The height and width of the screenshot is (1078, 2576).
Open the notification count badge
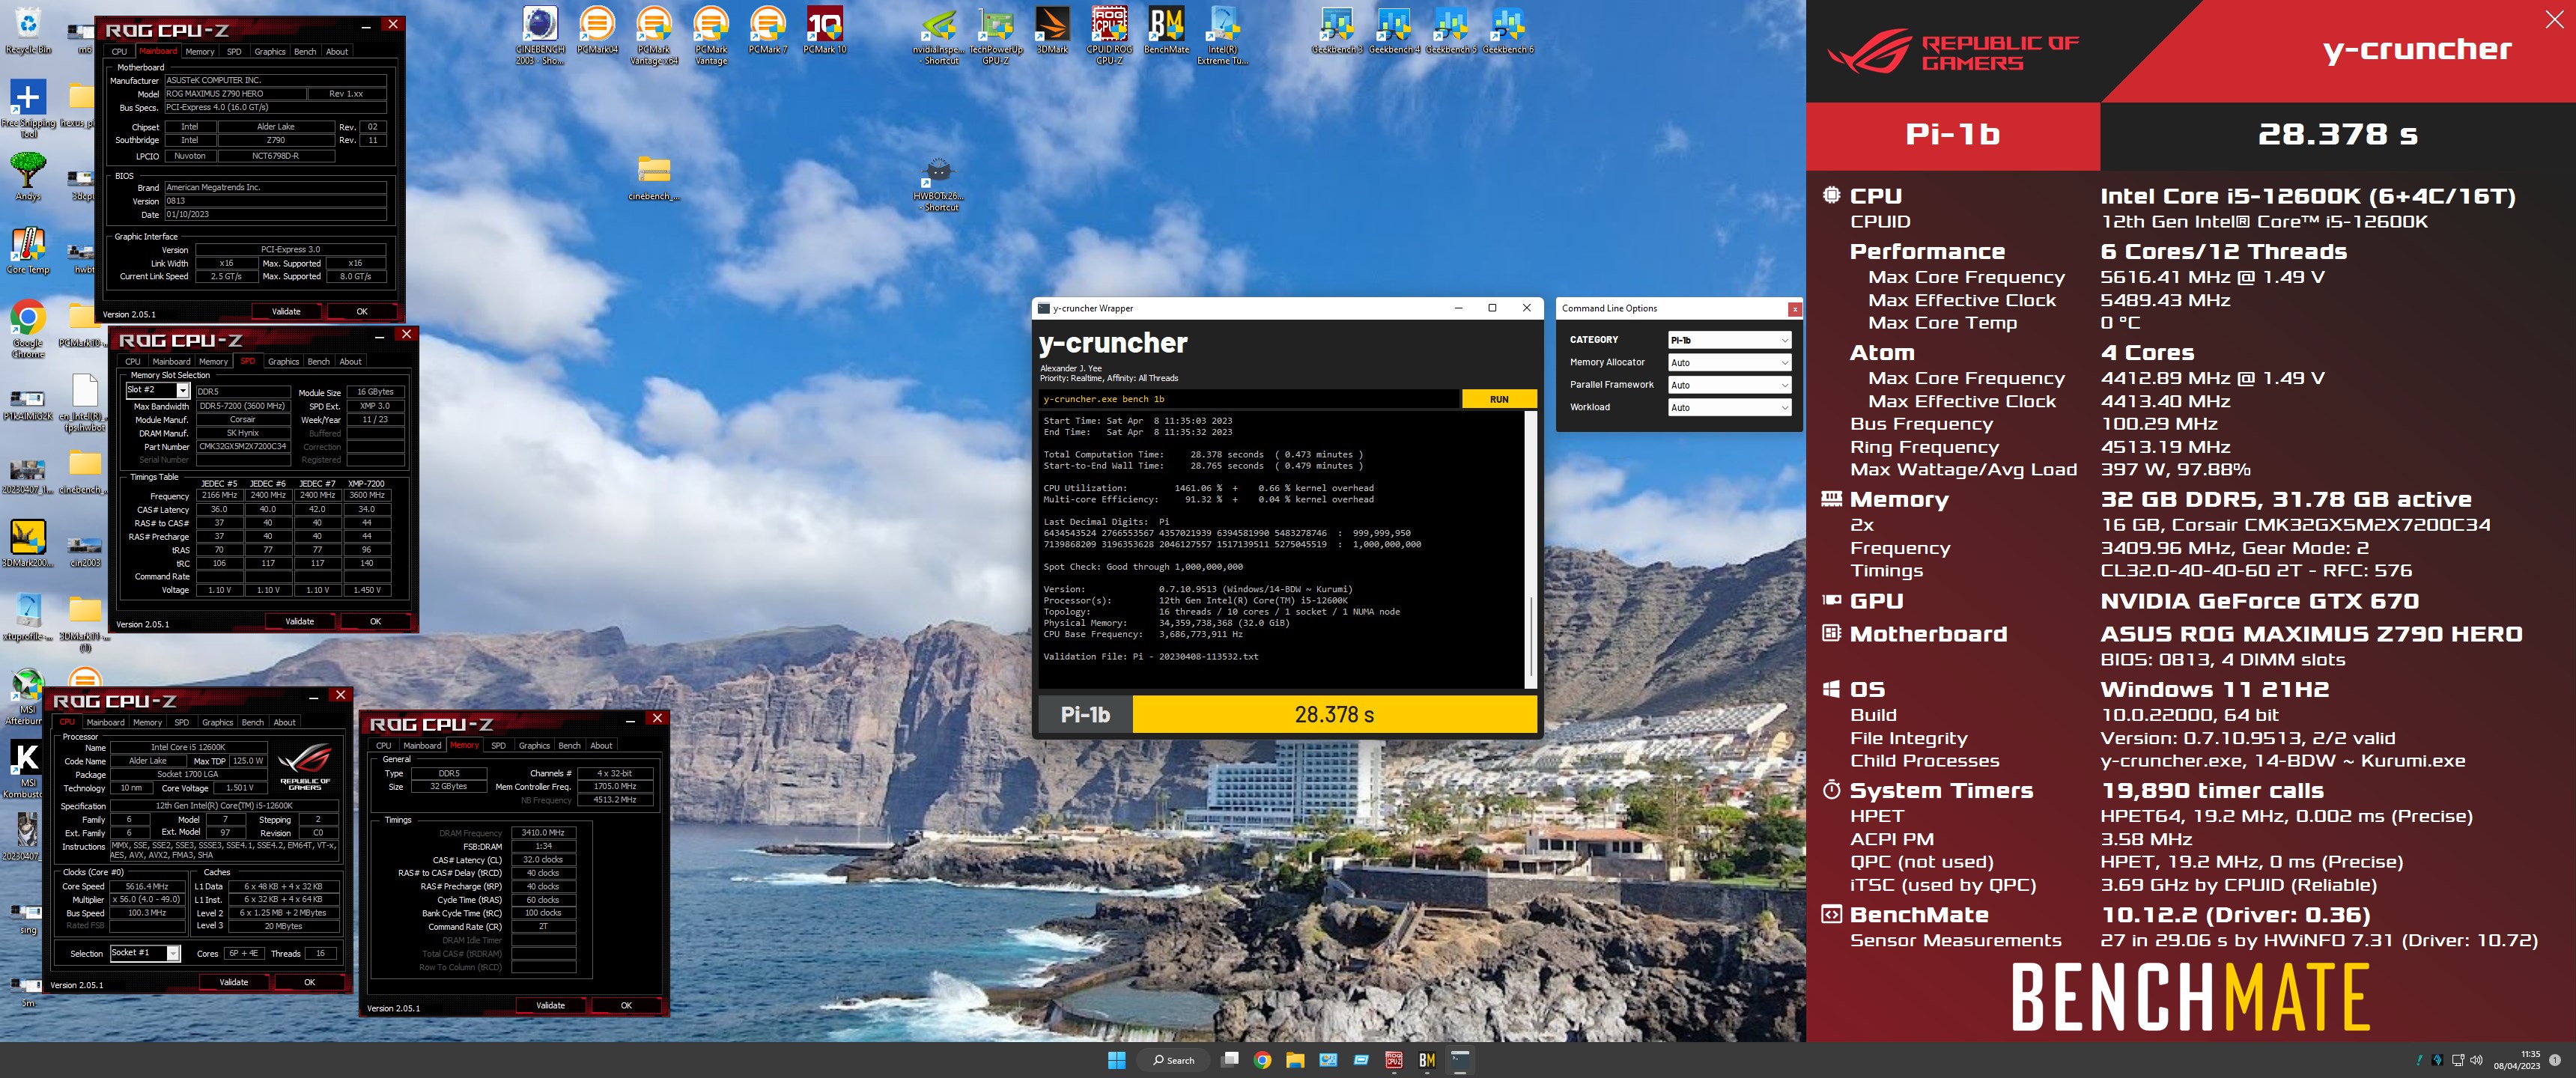2556,1060
